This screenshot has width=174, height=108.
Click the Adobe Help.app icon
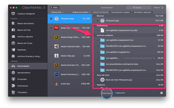point(56,56)
